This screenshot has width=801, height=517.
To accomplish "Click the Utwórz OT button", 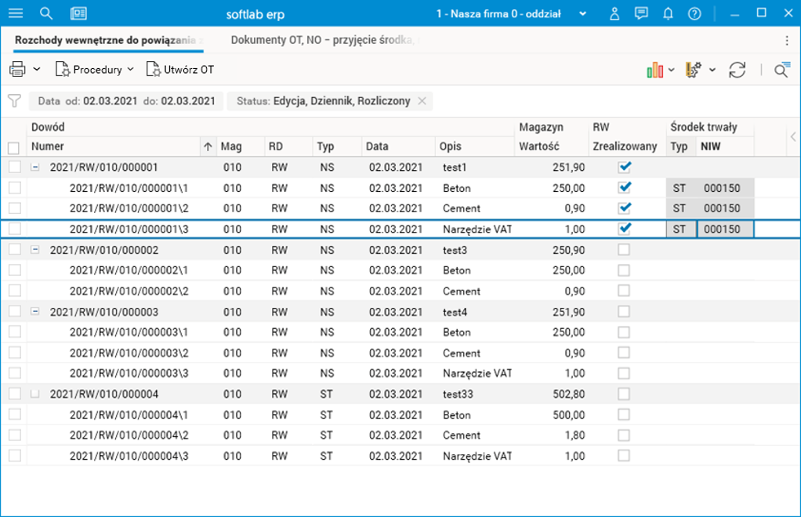I will pyautogui.click(x=179, y=70).
